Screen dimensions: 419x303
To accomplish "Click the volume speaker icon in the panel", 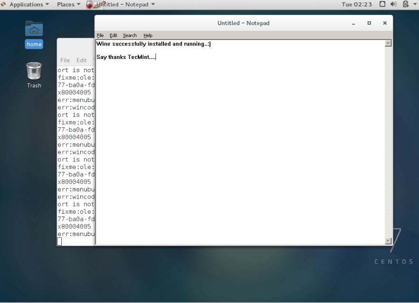I will point(393,4).
